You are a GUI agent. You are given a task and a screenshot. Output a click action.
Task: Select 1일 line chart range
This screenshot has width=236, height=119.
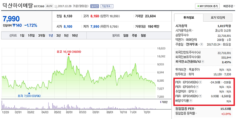tap(22, 36)
